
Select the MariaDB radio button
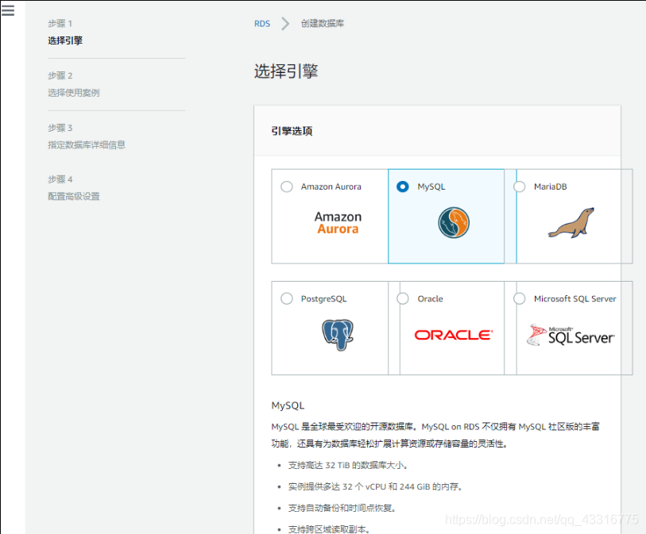tap(519, 186)
